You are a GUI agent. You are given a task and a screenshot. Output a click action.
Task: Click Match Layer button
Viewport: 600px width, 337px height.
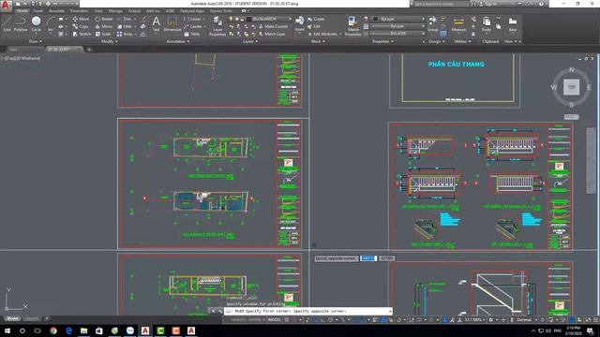pos(272,34)
